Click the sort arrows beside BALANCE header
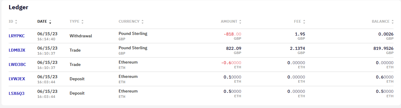 tap(393, 22)
